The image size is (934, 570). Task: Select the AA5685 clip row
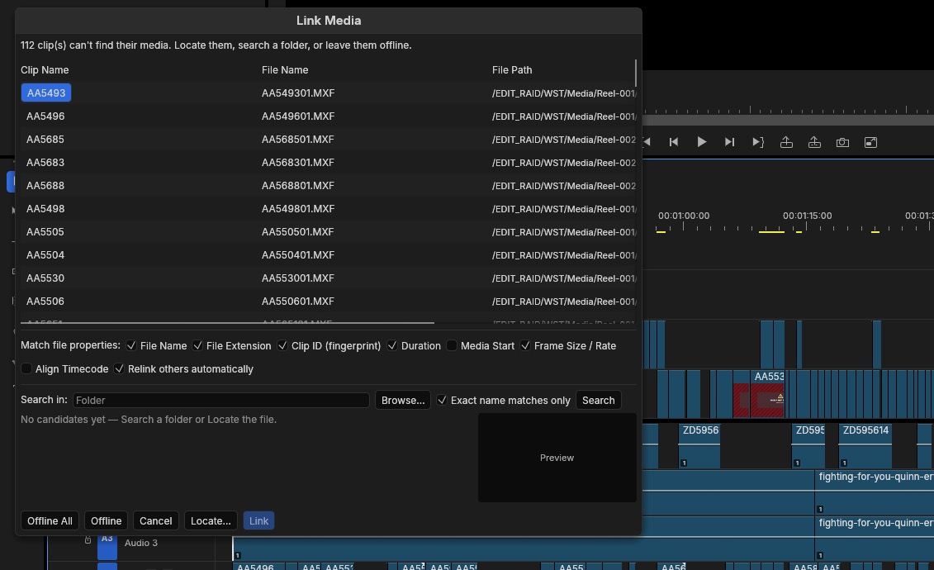coord(328,140)
